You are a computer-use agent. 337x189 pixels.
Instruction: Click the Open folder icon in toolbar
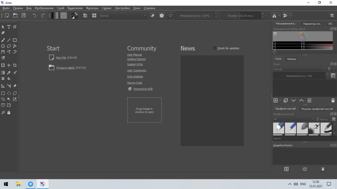pyautogui.click(x=15, y=16)
